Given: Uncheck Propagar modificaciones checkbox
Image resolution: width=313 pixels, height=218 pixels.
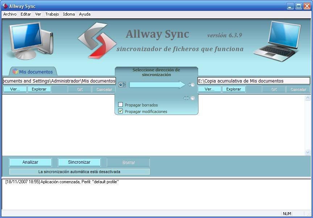Looking at the screenshot, I should click(120, 111).
